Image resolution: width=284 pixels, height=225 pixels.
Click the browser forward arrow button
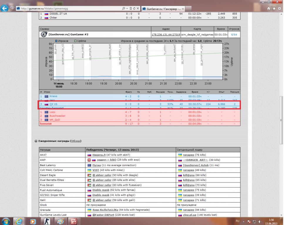pyautogui.click(x=12, y=8)
